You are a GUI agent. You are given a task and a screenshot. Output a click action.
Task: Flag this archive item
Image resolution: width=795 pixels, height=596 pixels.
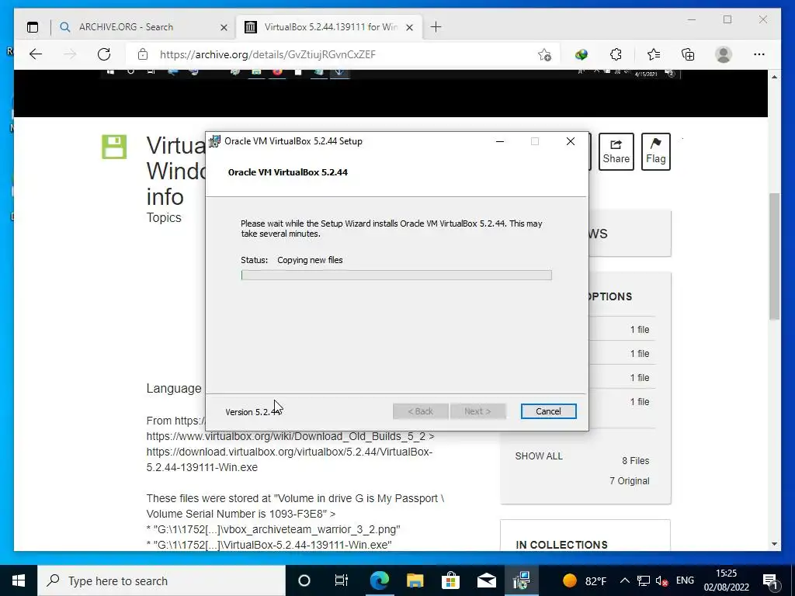(x=655, y=151)
